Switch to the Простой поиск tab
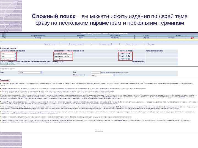 coord(50,44)
